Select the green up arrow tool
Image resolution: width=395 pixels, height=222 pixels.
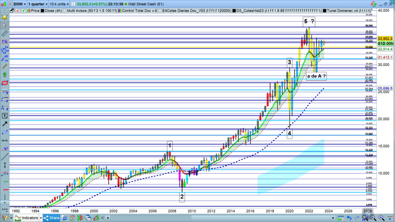tap(5, 75)
